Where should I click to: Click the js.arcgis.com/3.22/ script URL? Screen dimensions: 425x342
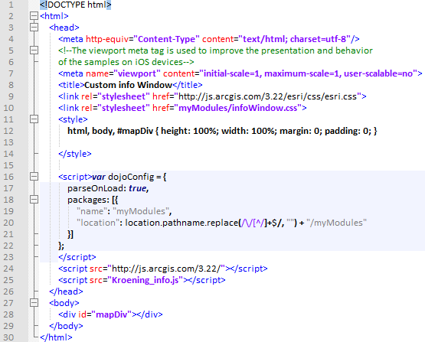tap(166, 269)
